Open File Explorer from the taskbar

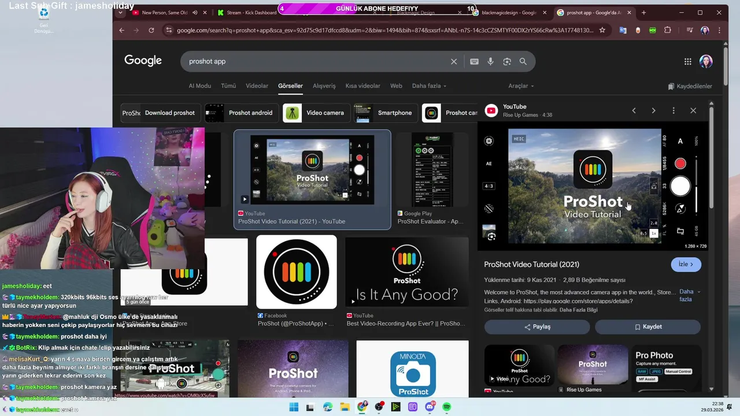click(345, 407)
